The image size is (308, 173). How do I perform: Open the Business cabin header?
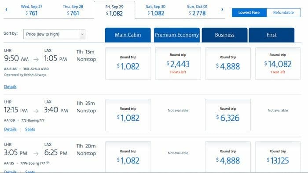click(x=225, y=35)
